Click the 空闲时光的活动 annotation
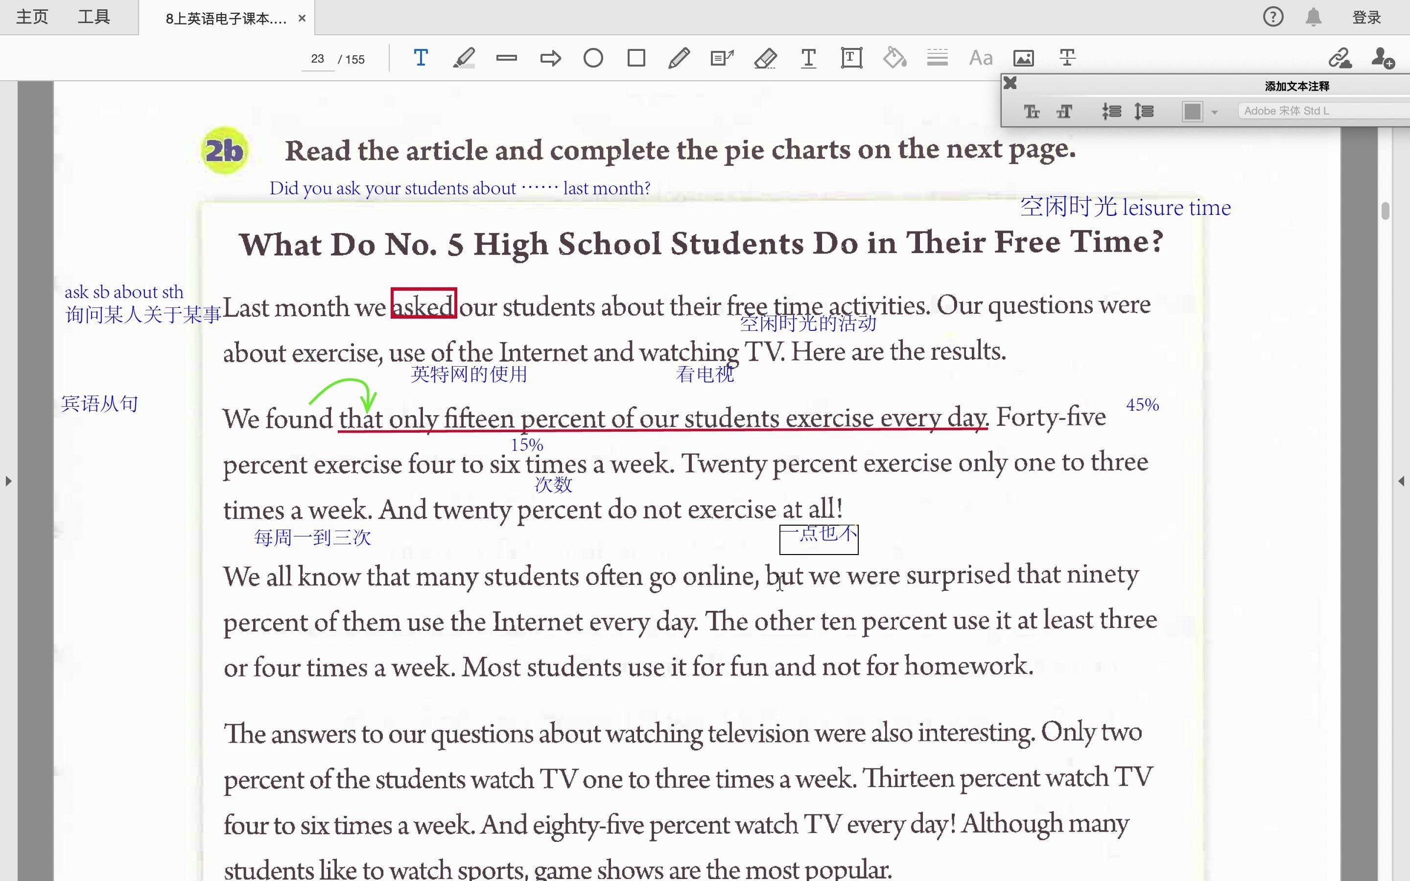This screenshot has height=881, width=1410. (x=808, y=323)
